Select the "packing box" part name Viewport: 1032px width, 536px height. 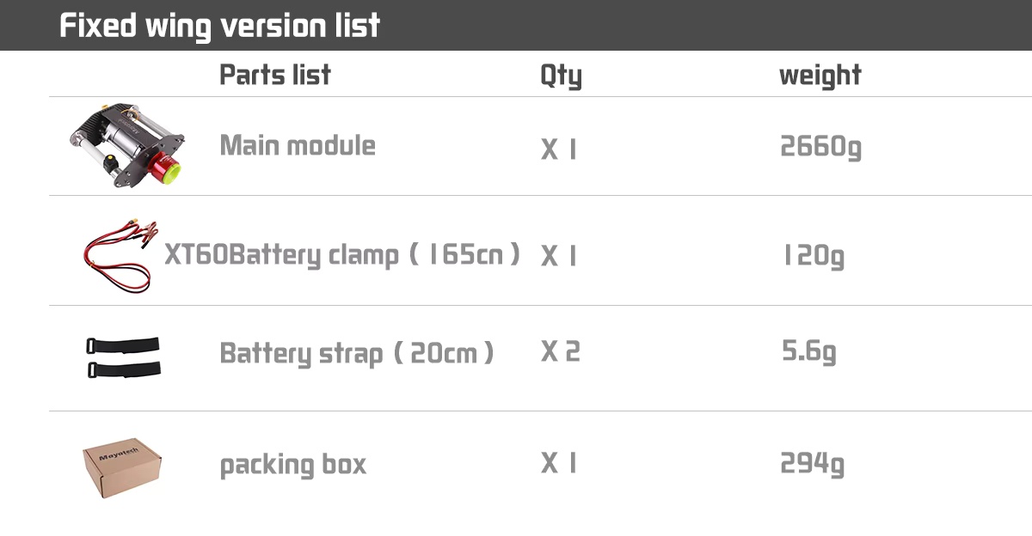(293, 465)
